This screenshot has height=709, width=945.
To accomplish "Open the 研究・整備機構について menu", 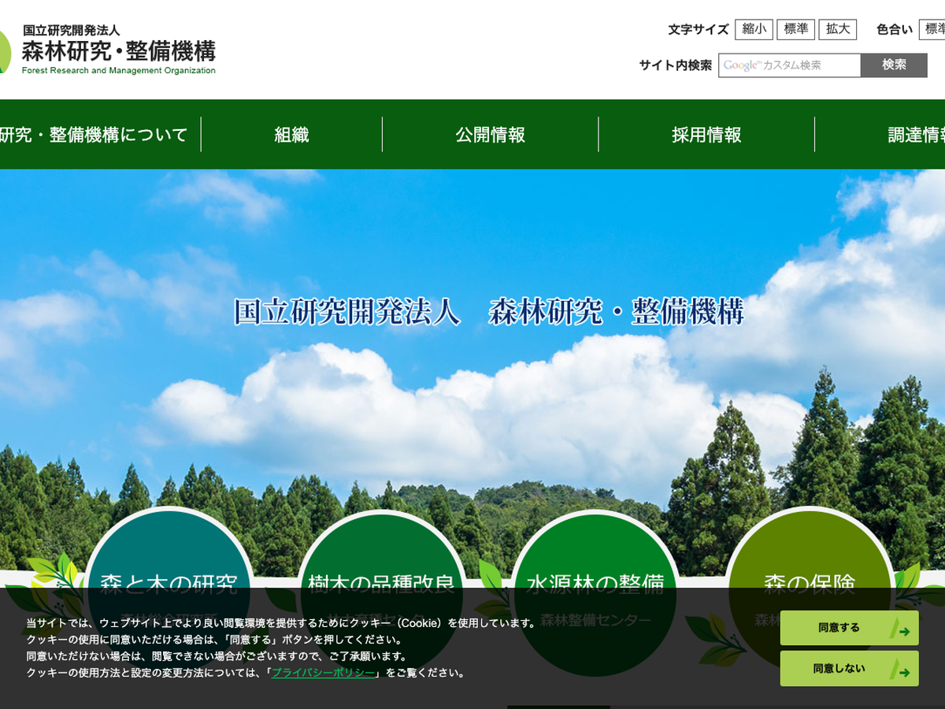I will [93, 135].
